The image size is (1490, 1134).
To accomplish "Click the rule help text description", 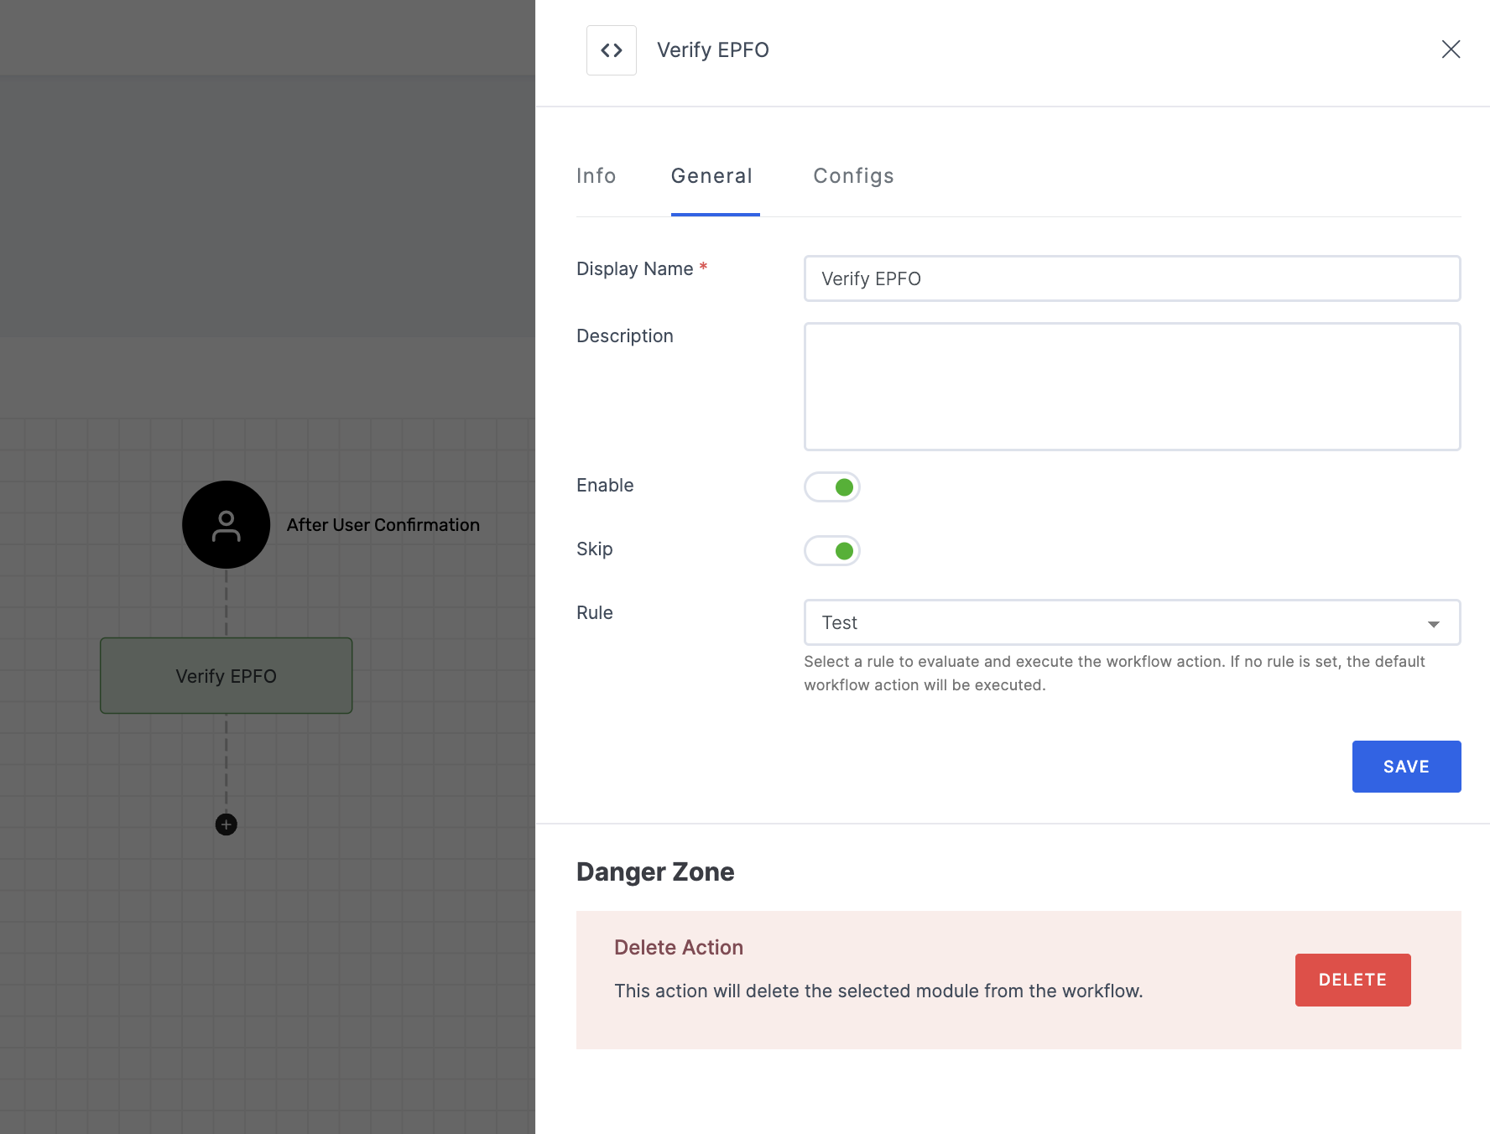I will click(x=1114, y=674).
